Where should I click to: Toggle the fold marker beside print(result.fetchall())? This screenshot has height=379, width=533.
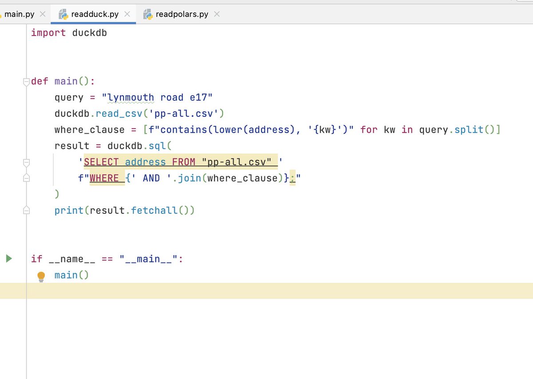[26, 210]
